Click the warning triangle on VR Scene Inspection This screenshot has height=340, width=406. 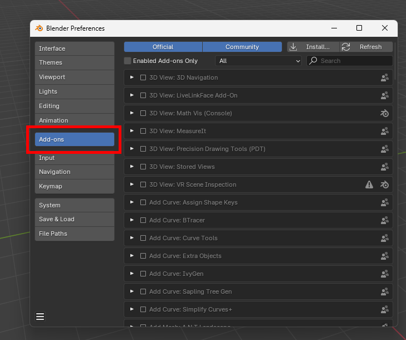point(369,184)
